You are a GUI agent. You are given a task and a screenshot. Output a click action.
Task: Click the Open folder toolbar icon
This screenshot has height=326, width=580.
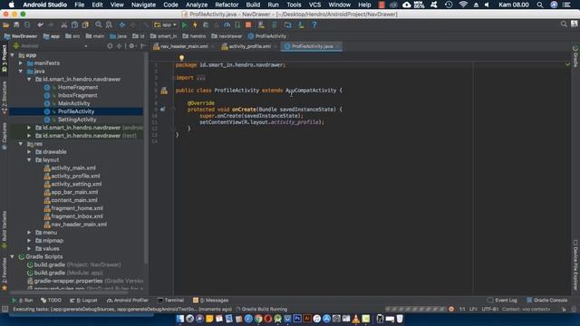coord(6,24)
